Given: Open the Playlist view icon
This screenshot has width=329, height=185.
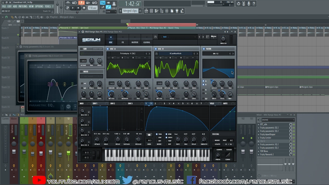Looking at the screenshot, I should pyautogui.click(x=146, y=11).
